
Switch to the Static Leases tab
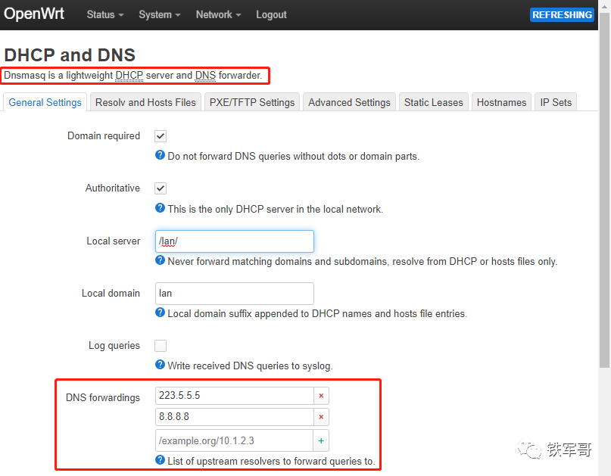tap(433, 101)
